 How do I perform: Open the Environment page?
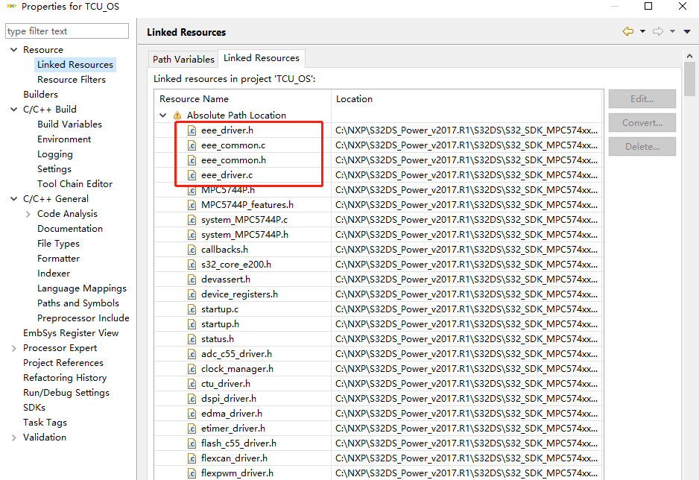[x=64, y=139]
